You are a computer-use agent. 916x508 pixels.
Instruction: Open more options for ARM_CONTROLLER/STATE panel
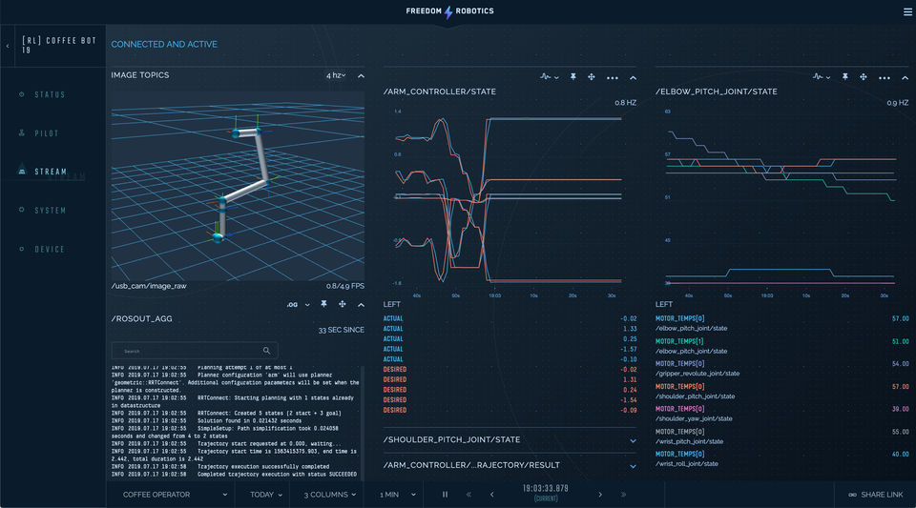[613, 76]
